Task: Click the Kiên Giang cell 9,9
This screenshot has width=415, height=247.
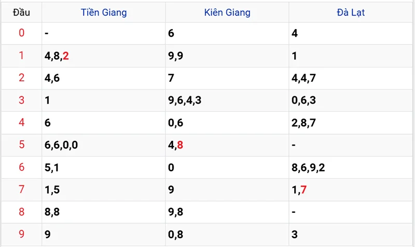Action: [x=175, y=56]
